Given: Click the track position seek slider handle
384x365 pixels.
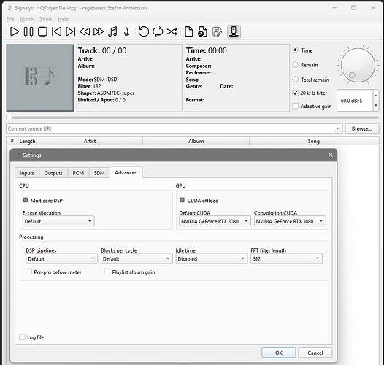Looking at the screenshot, I should click(x=9, y=118).
